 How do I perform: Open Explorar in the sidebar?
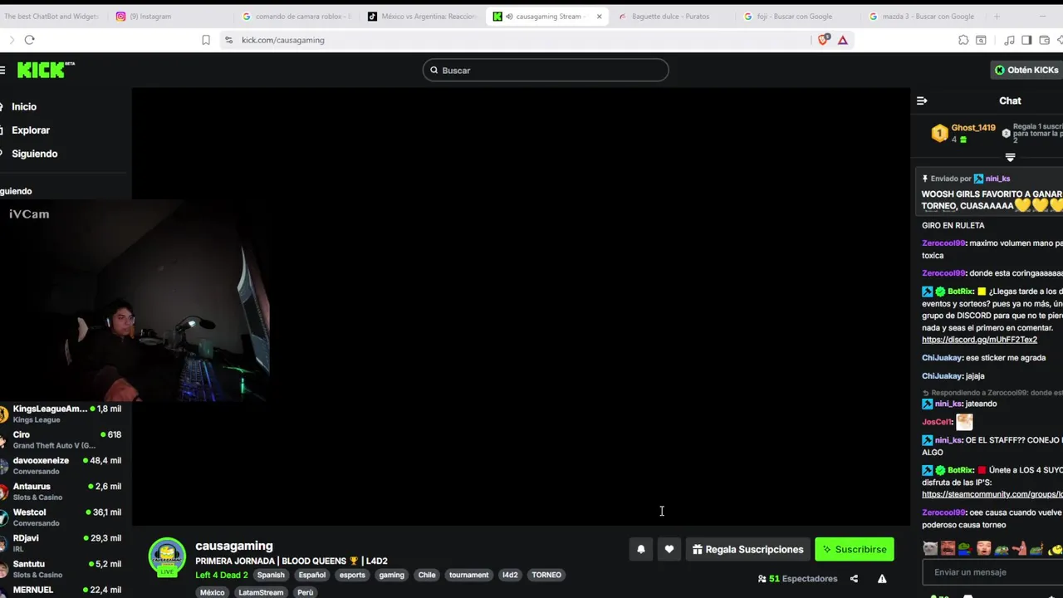point(31,130)
